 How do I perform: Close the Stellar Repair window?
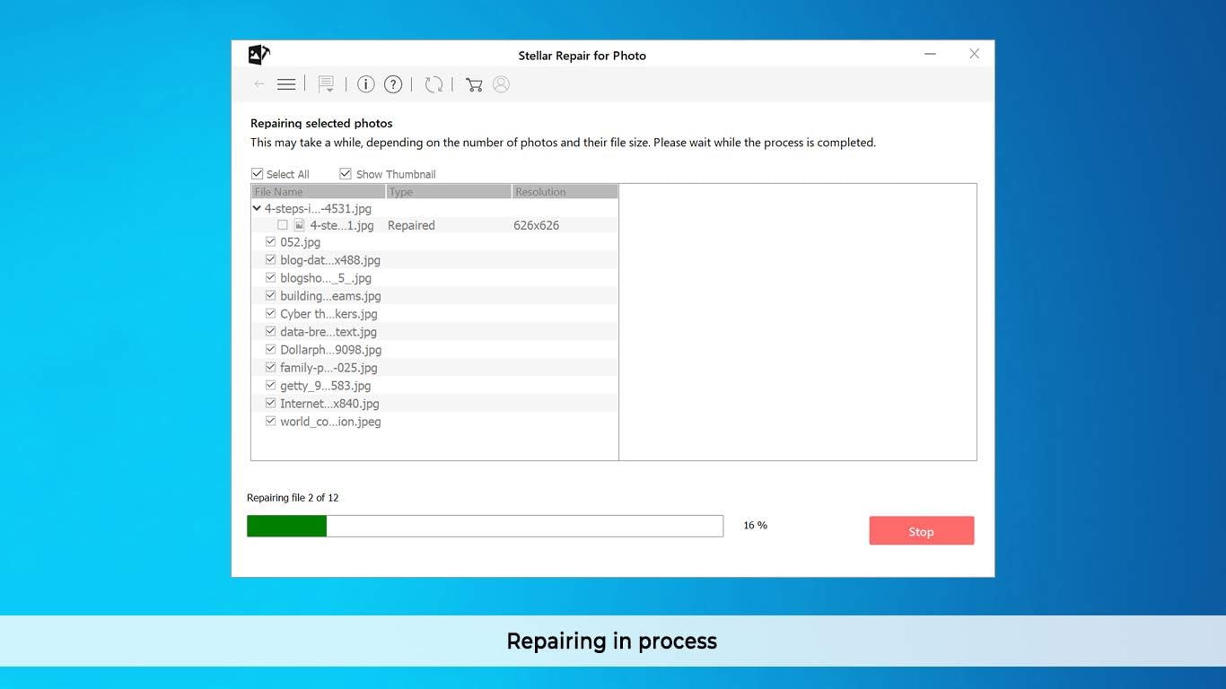(x=974, y=54)
